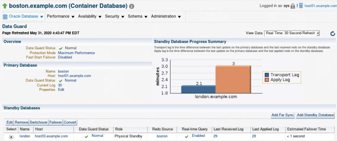Viewport: 337px width, 141px height.
Task: Click the Oracle Database stack icon
Action: coord(5,17)
